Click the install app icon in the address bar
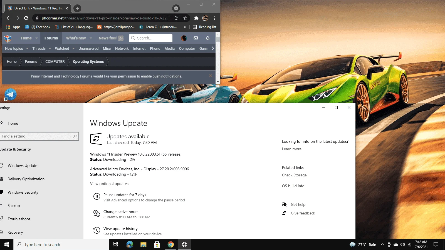445x250 pixels. tap(176, 18)
